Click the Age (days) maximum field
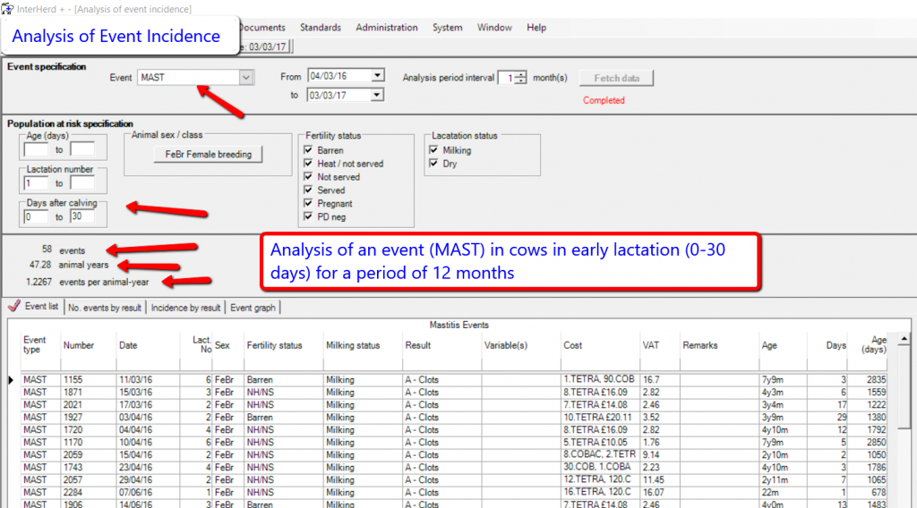This screenshot has width=917, height=508. [81, 150]
